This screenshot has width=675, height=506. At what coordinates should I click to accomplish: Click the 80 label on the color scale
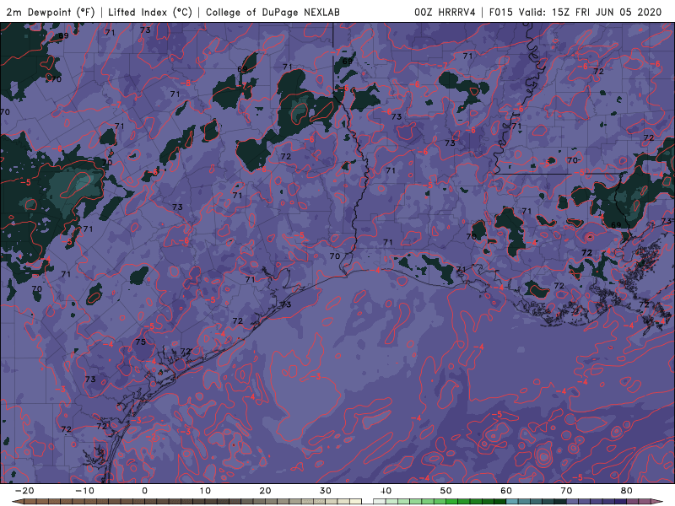tap(627, 491)
